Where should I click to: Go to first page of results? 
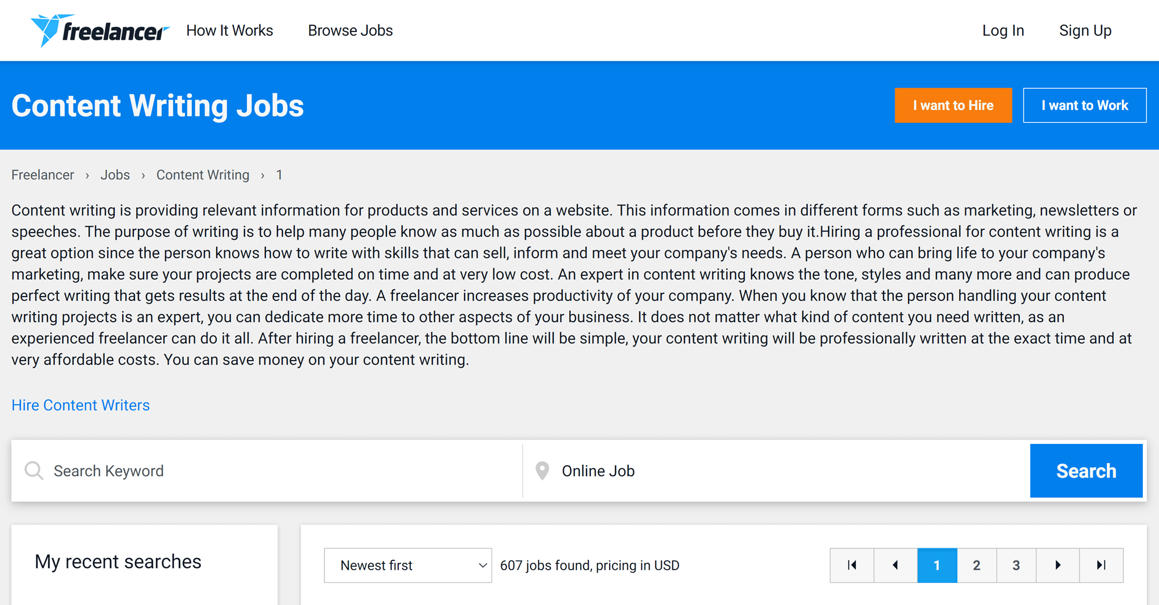(x=851, y=565)
